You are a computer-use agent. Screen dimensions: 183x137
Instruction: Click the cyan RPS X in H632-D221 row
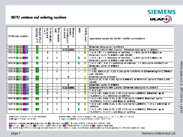coord(79,109)
